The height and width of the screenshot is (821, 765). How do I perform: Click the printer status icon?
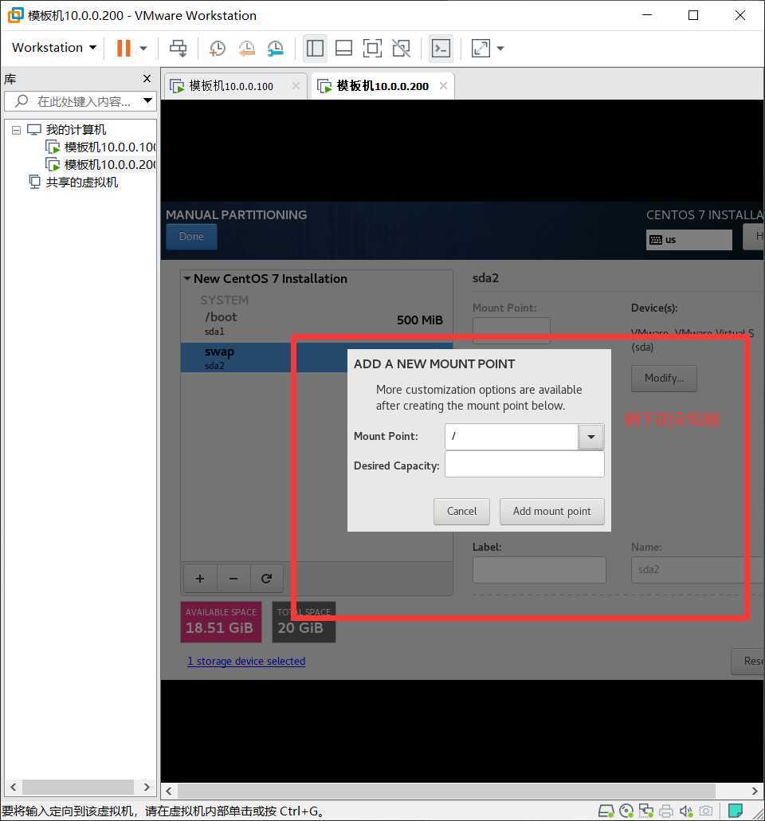click(666, 811)
